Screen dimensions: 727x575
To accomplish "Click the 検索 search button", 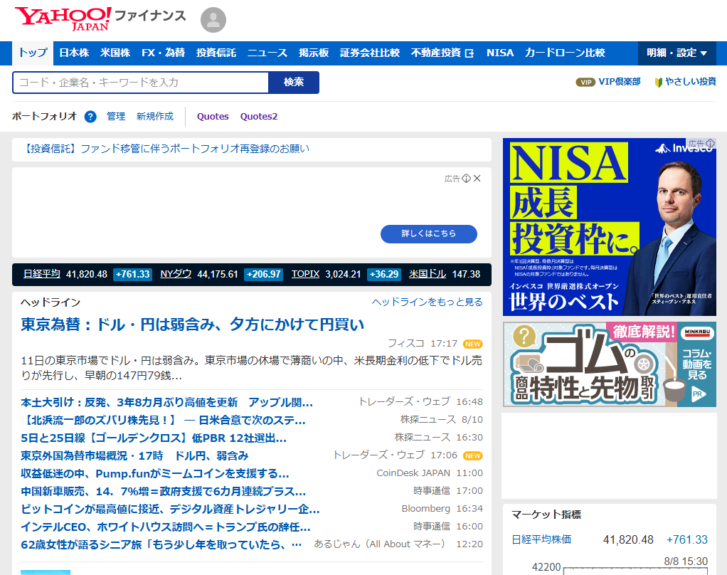I will click(294, 83).
